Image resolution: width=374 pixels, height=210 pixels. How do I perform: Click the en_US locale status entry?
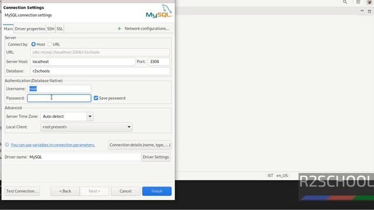pyautogui.click(x=282, y=176)
